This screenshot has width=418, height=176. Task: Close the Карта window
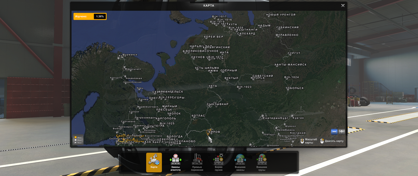tap(343, 6)
